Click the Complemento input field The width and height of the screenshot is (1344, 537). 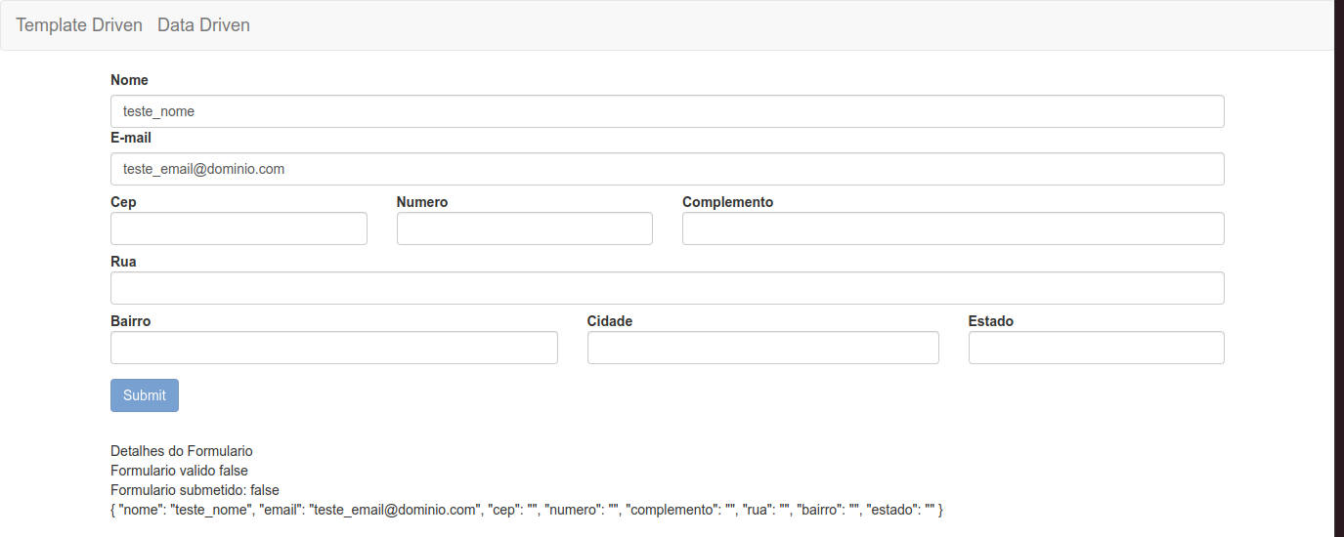pos(953,228)
